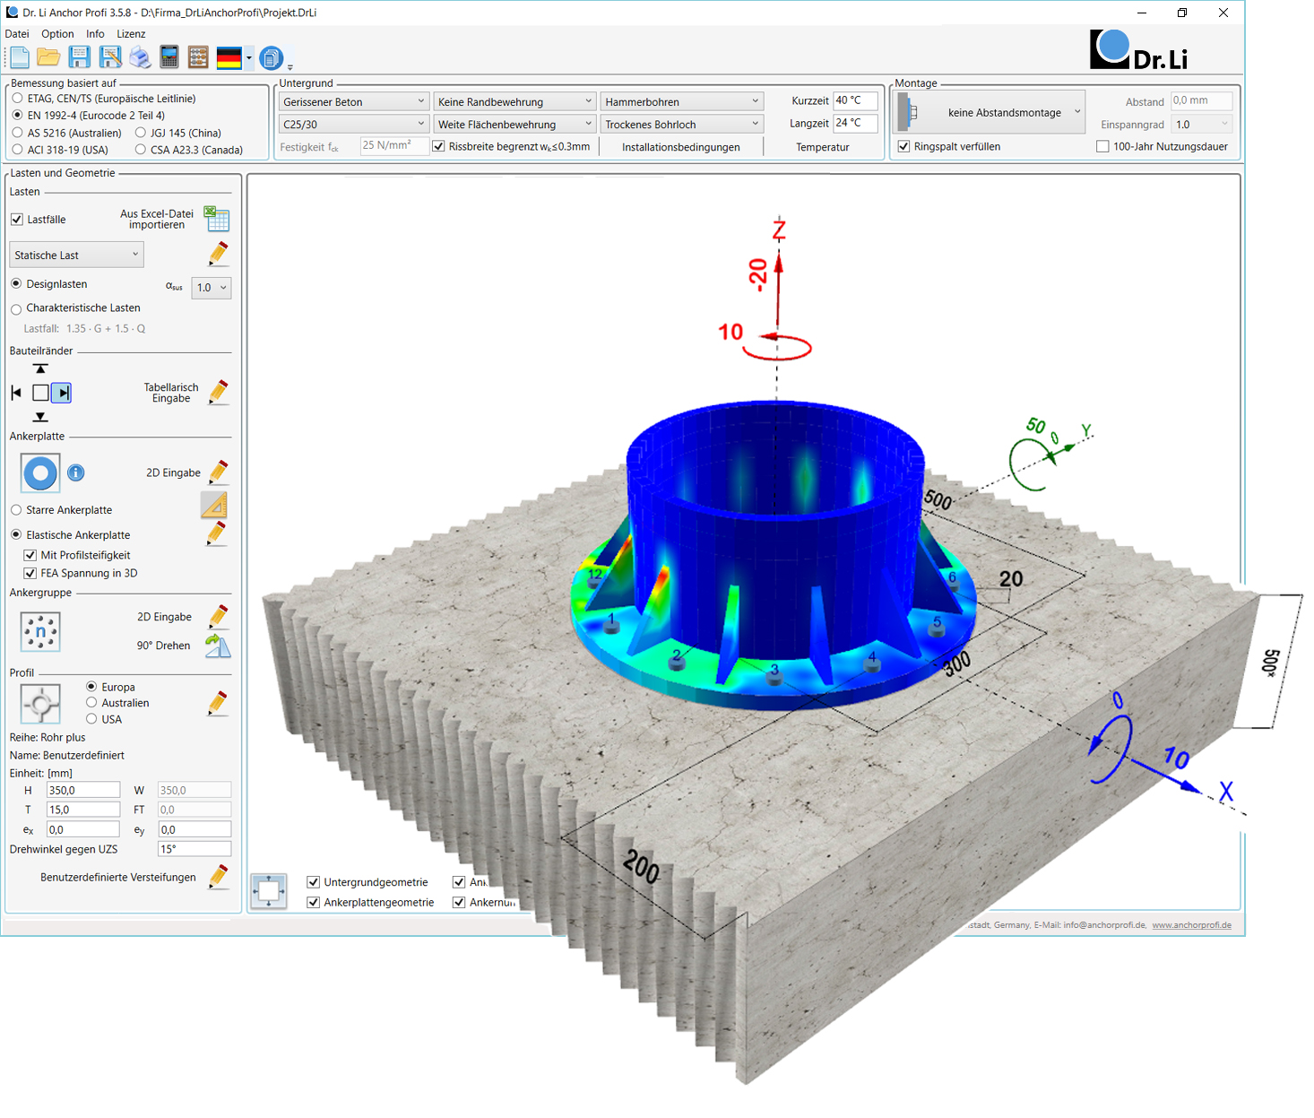Click the Ankergruppe 2D Eingabe pencil
Screen dimensions: 1314x1118
pos(219,616)
